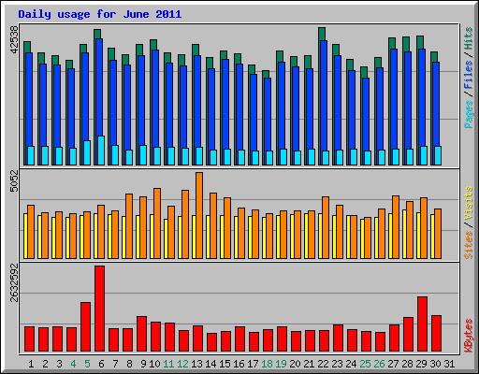Click day label 3 on x-axis
This screenshot has height=374, width=479.
pos(59,364)
